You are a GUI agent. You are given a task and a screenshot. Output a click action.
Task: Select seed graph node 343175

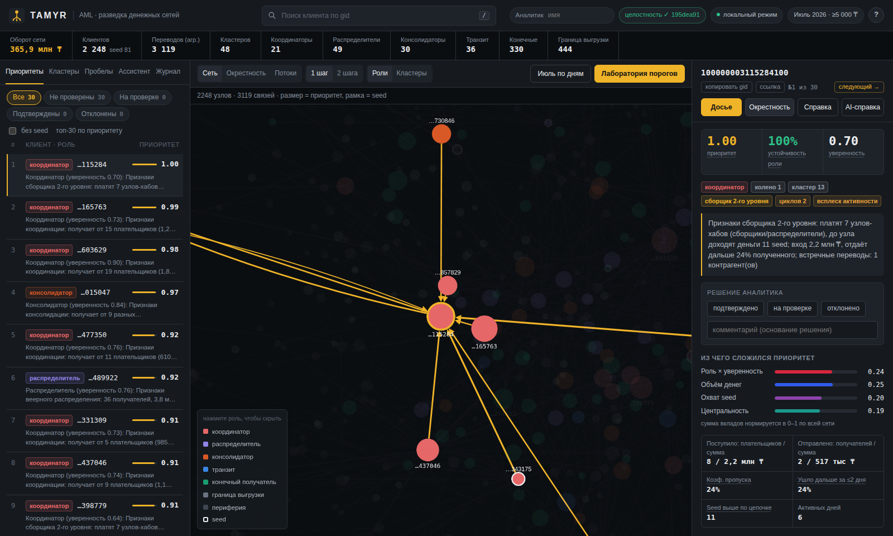(x=518, y=479)
